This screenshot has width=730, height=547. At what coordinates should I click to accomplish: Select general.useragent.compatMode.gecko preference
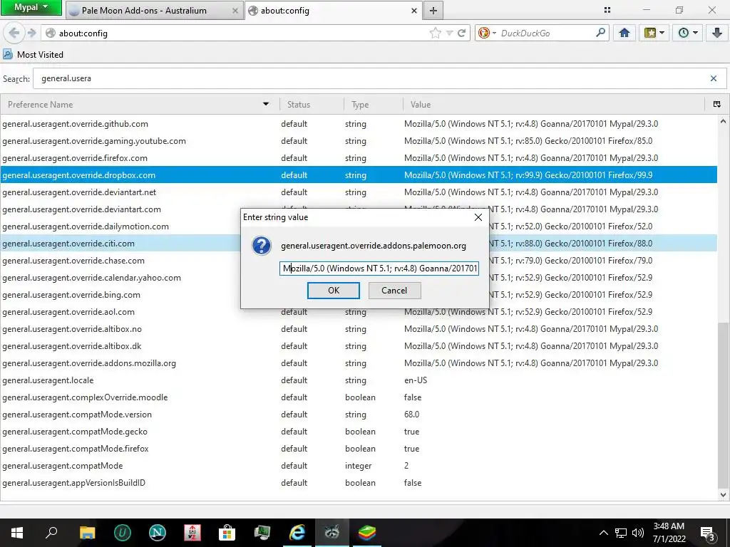359,432
